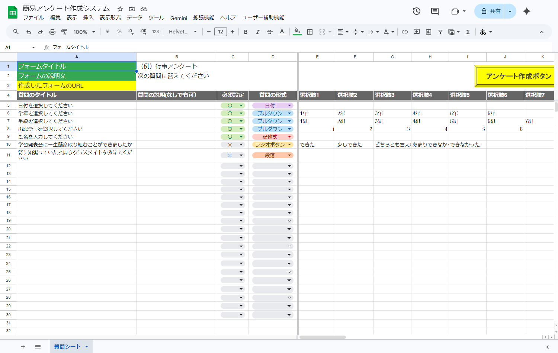Click the 共有 share button
The image size is (558, 353).
[490, 11]
